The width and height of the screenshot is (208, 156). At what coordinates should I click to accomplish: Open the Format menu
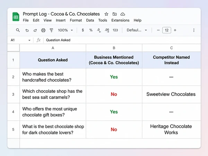pos(76,20)
